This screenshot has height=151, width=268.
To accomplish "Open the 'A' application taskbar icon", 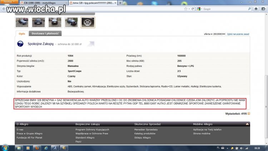I will [x=55, y=148].
